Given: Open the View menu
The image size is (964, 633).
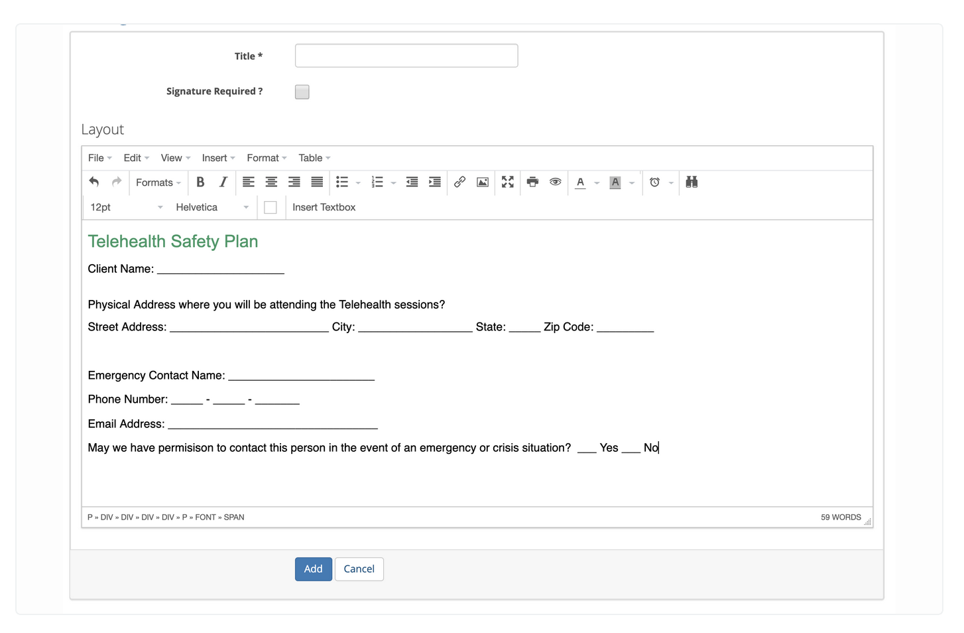Looking at the screenshot, I should click(176, 158).
